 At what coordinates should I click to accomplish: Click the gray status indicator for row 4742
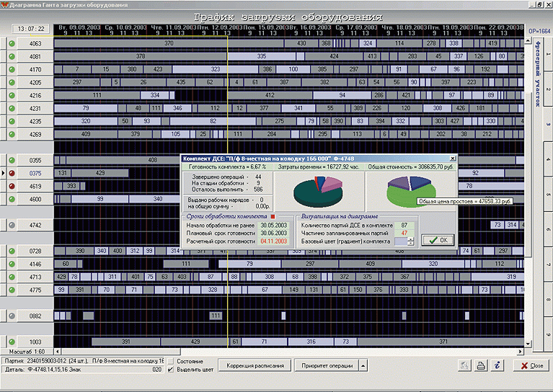coord(12,226)
